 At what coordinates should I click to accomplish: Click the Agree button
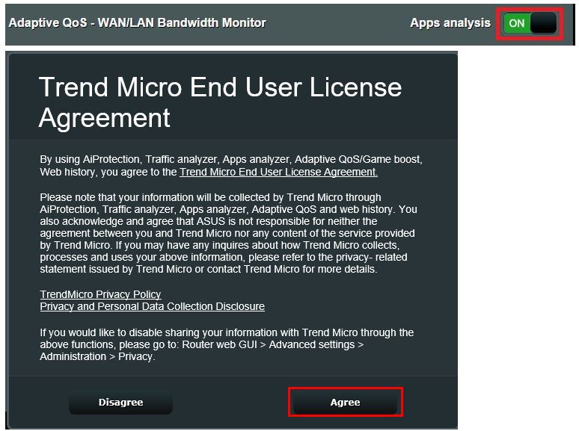tap(345, 403)
